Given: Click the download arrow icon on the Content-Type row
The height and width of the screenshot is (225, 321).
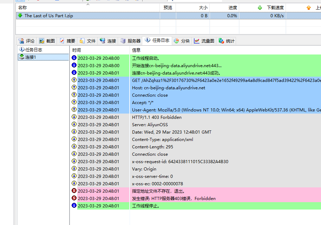Looking at the screenshot, I should pyautogui.click(x=74, y=139).
